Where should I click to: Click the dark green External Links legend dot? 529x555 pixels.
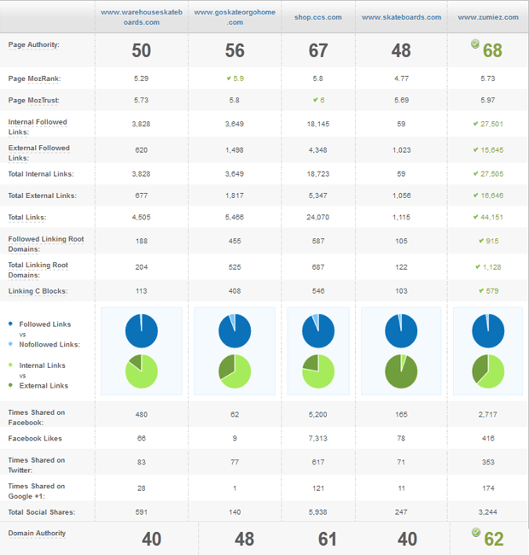[x=10, y=385]
